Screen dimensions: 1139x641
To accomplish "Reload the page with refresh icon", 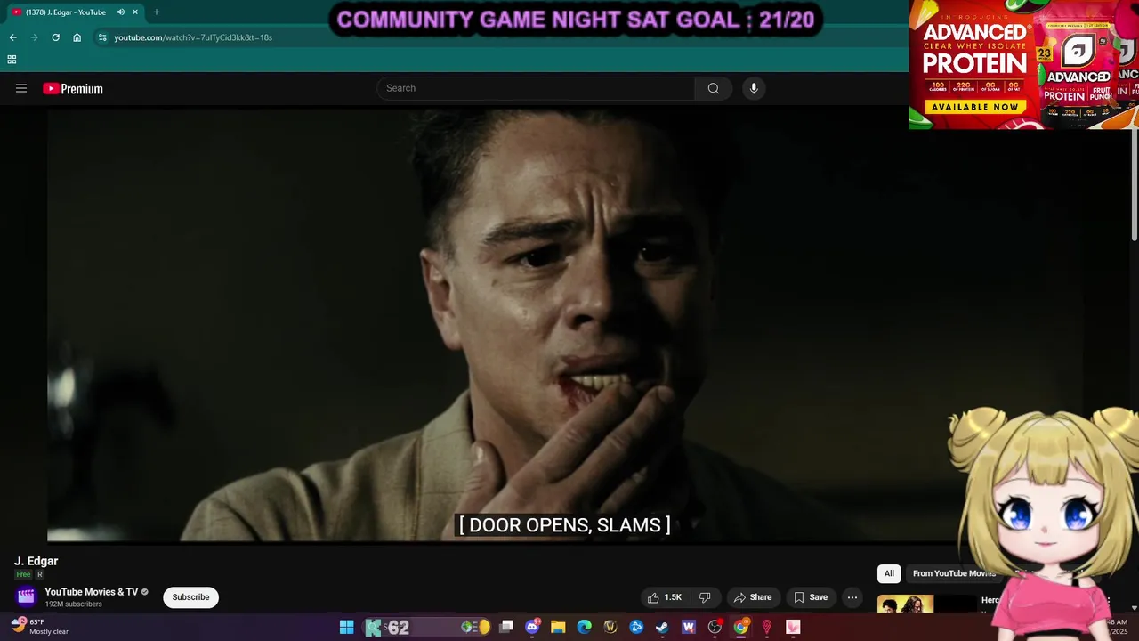I will pyautogui.click(x=55, y=37).
